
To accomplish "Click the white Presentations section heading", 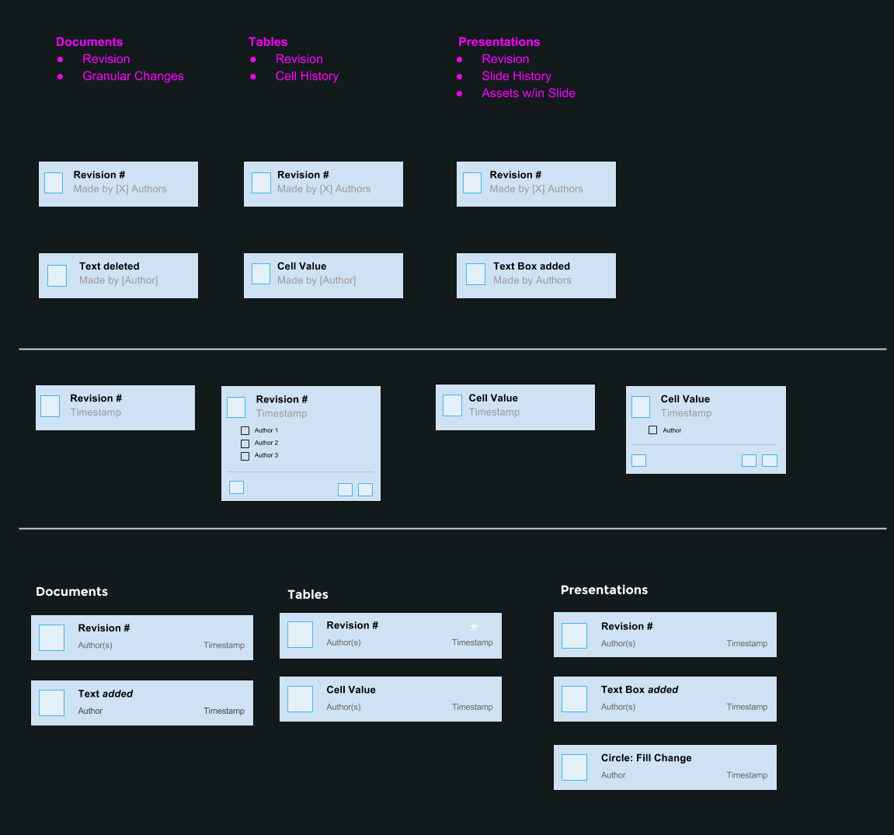I will (604, 590).
